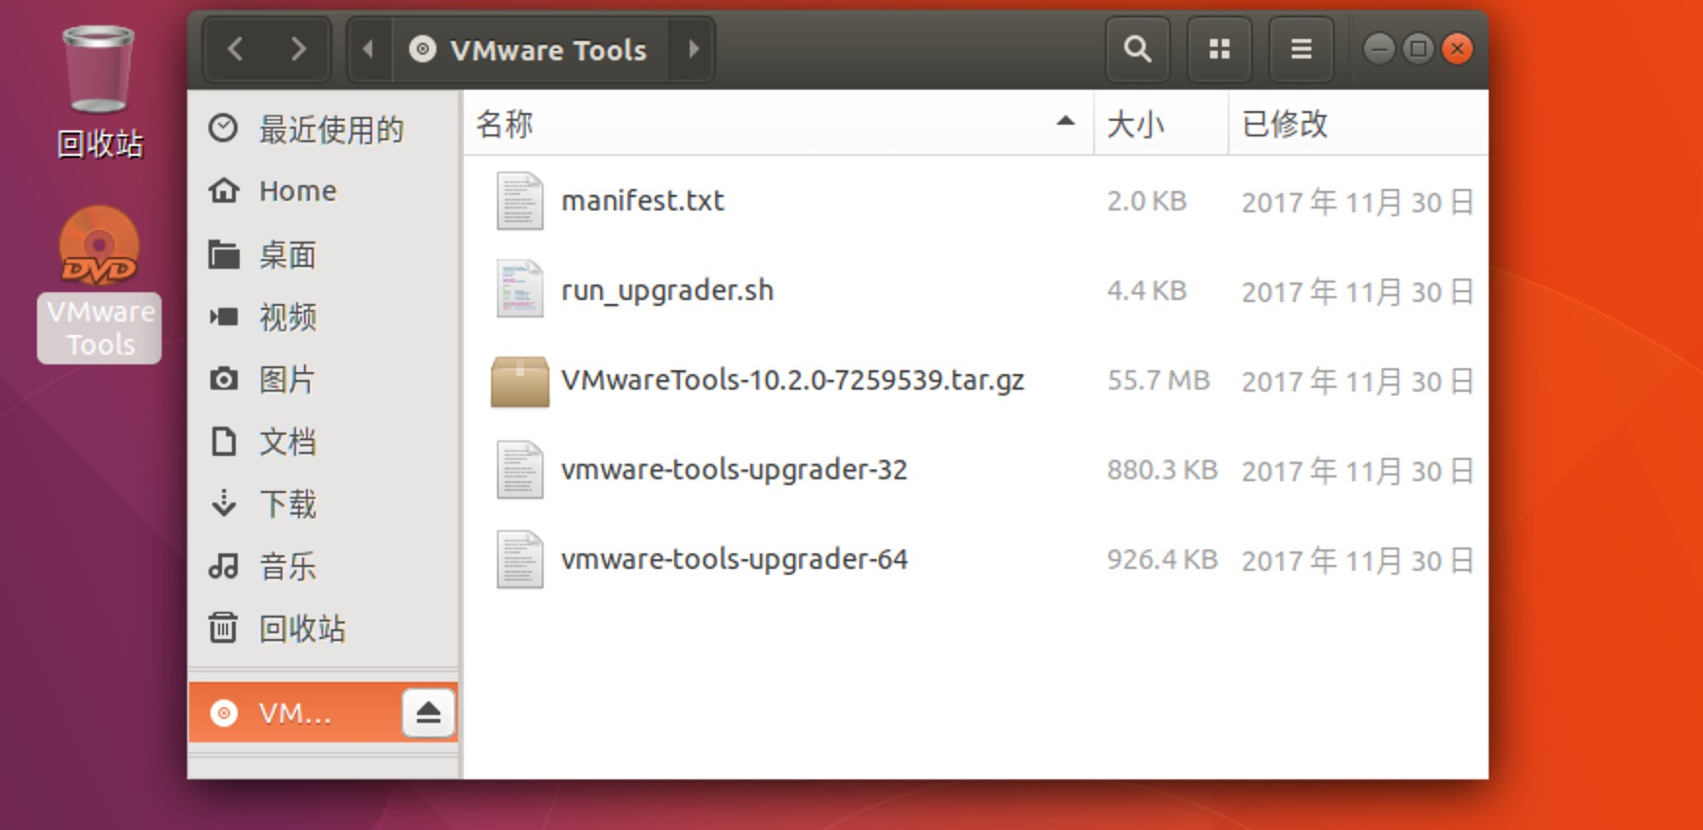Select VMwareTools-10.2.0-7259539.tar.gz file name
Viewport: 1703px width, 830px height.
pos(793,380)
